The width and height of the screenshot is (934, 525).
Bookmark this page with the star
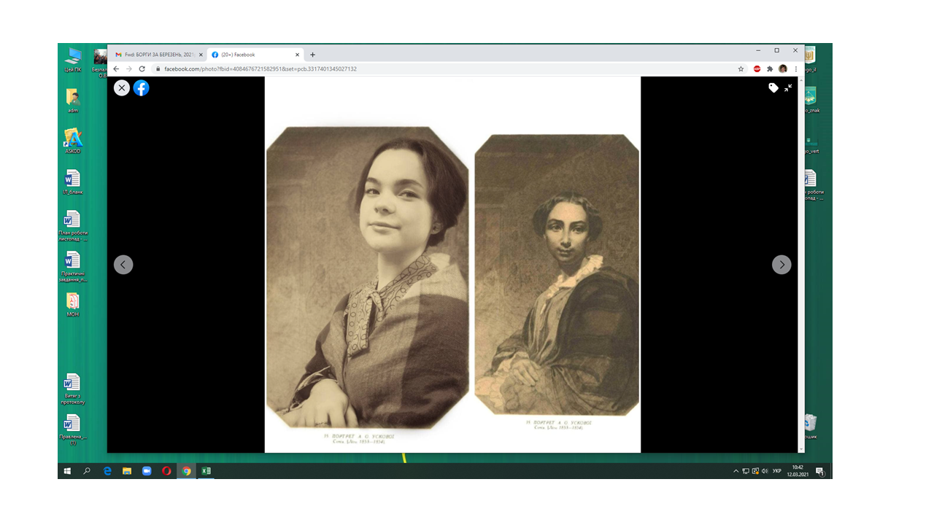(741, 69)
